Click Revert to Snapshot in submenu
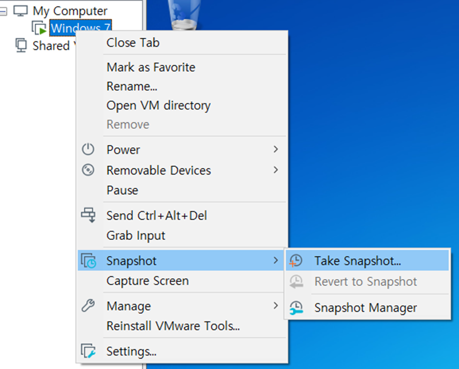Image resolution: width=459 pixels, height=369 pixels. [366, 282]
